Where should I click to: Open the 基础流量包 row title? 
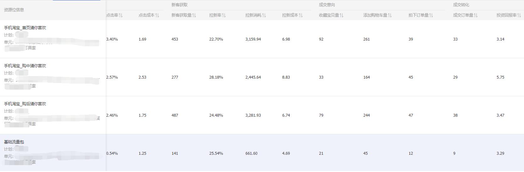tap(14, 142)
